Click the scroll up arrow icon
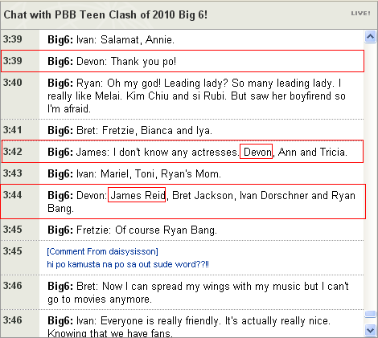378x338 pixels. (x=371, y=37)
